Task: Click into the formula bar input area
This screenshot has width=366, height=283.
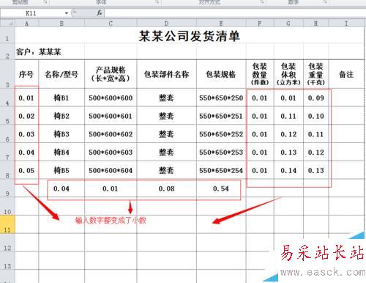Action: click(x=234, y=12)
